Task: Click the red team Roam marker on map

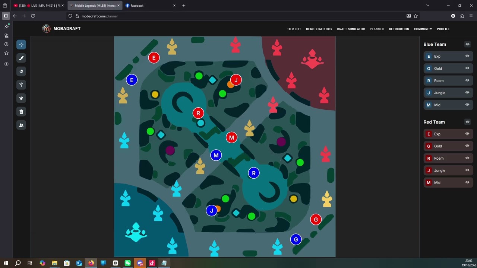Action: (x=198, y=113)
